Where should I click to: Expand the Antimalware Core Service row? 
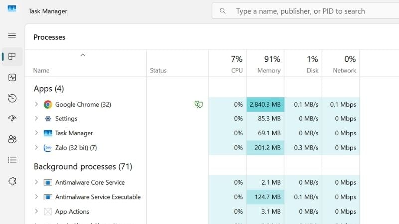tap(36, 182)
